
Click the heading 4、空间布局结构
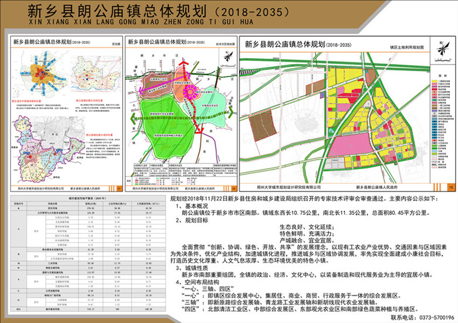pyautogui.click(x=197, y=282)
